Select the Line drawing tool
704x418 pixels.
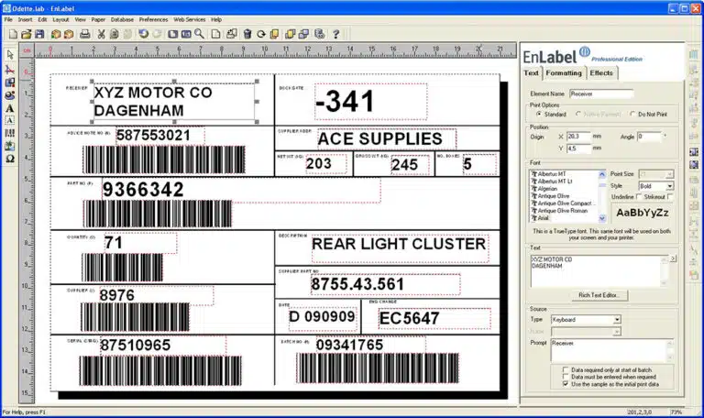point(10,69)
